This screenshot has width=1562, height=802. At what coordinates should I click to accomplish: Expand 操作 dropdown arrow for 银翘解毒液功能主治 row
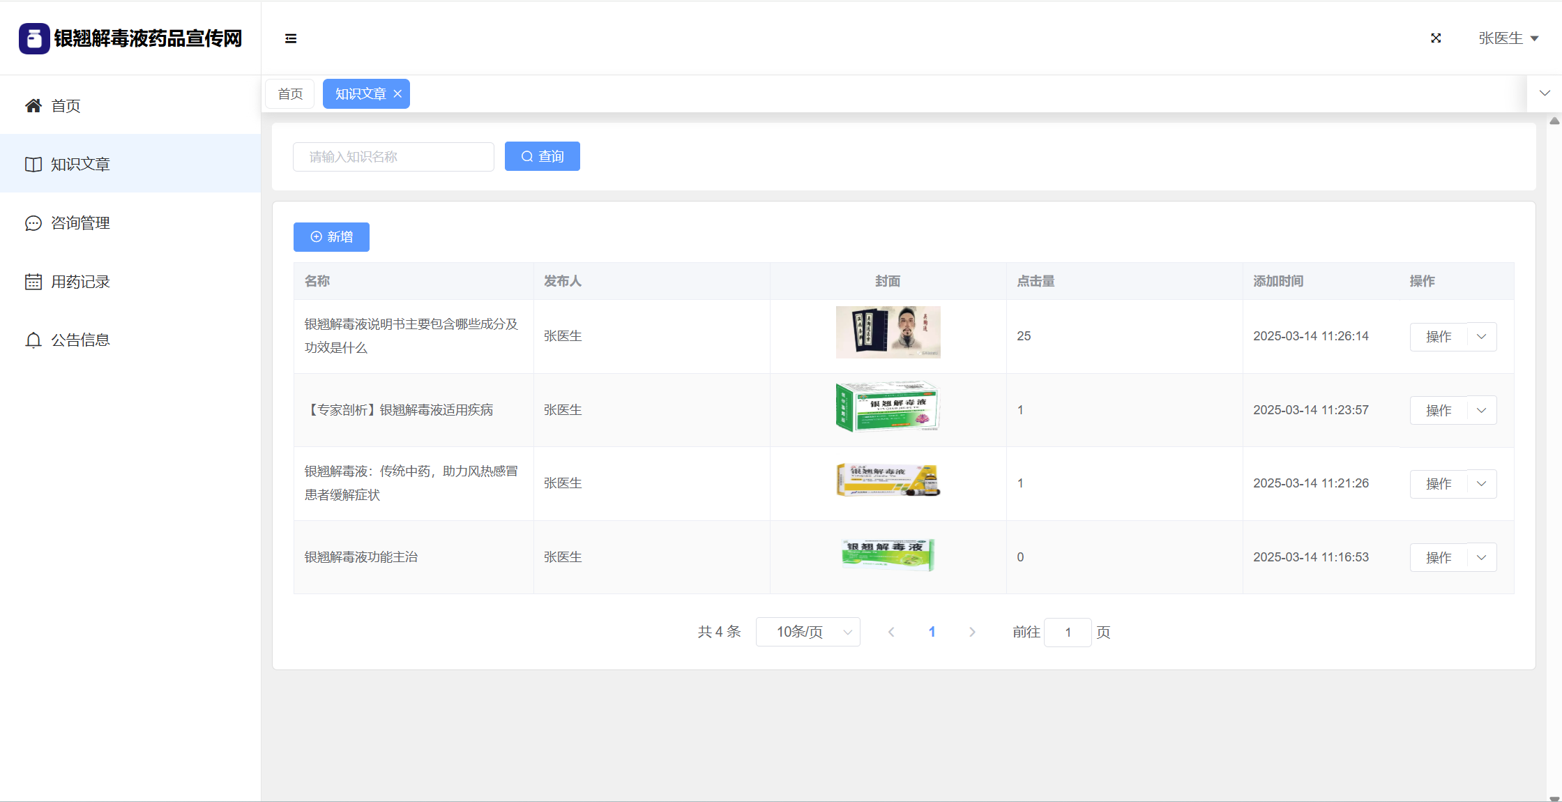point(1482,557)
